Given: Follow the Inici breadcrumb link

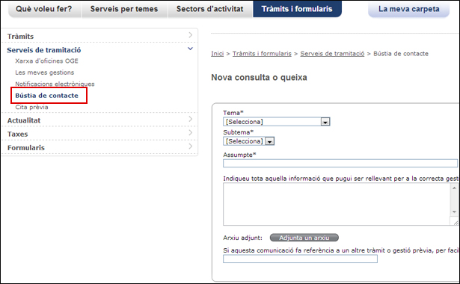Looking at the screenshot, I should (x=218, y=54).
